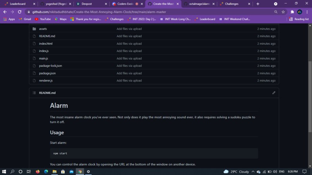Open the assets folder link

point(43,29)
